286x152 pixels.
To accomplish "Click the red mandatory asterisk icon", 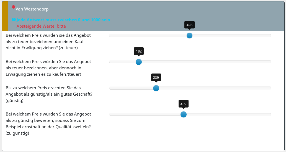I will coord(13,7).
